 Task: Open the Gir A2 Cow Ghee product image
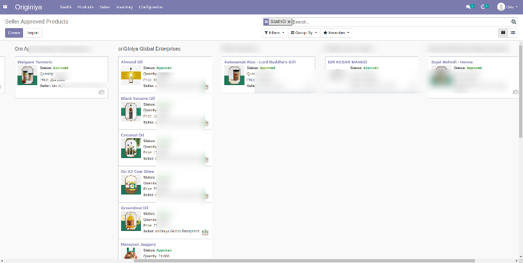coord(131,184)
